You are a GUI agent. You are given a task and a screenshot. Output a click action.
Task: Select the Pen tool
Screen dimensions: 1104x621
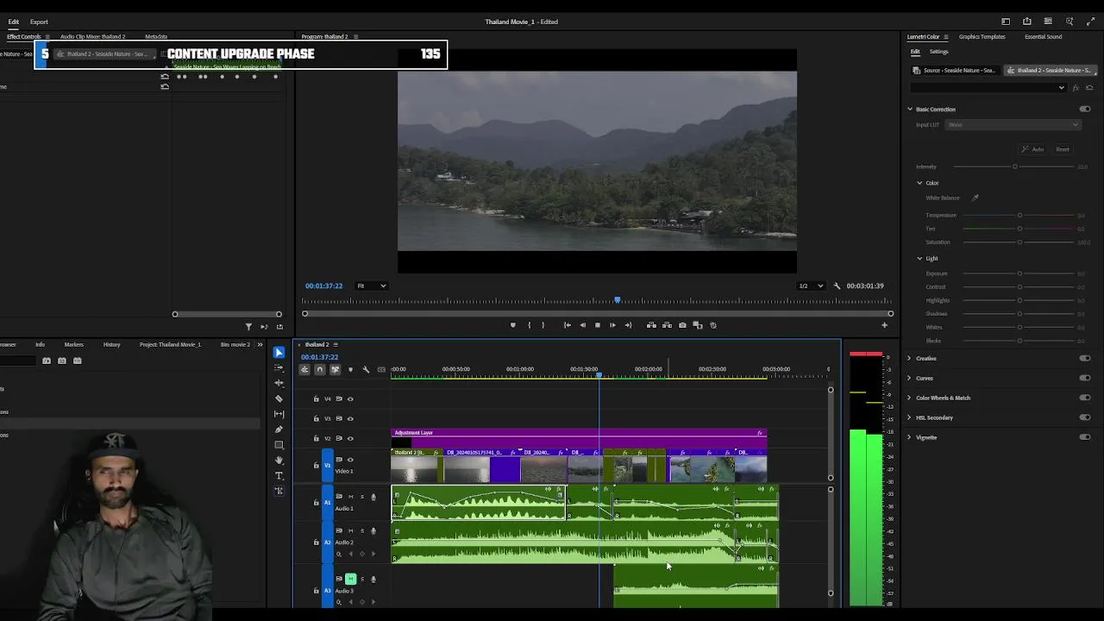[279, 430]
